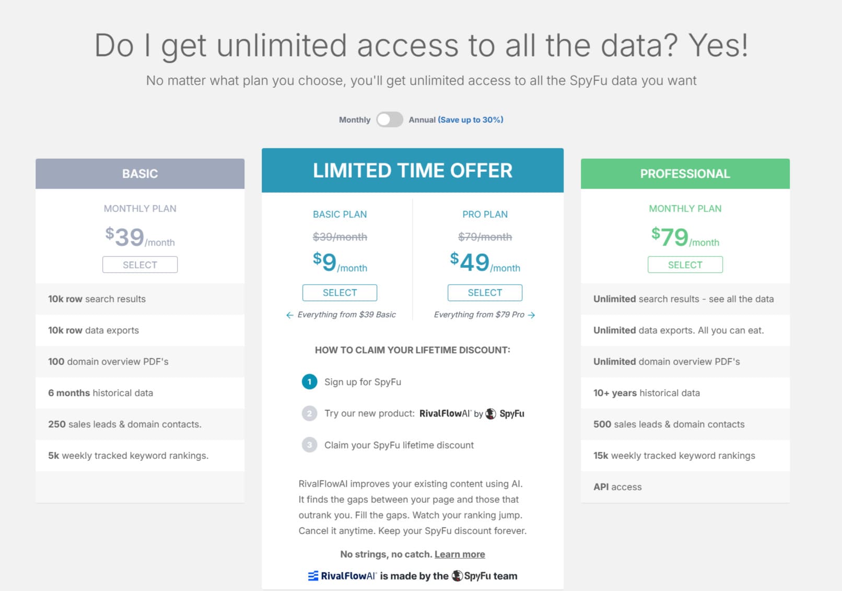This screenshot has width=842, height=591.
Task: Select the $9 limited-offer Basic plan
Action: [x=340, y=293]
